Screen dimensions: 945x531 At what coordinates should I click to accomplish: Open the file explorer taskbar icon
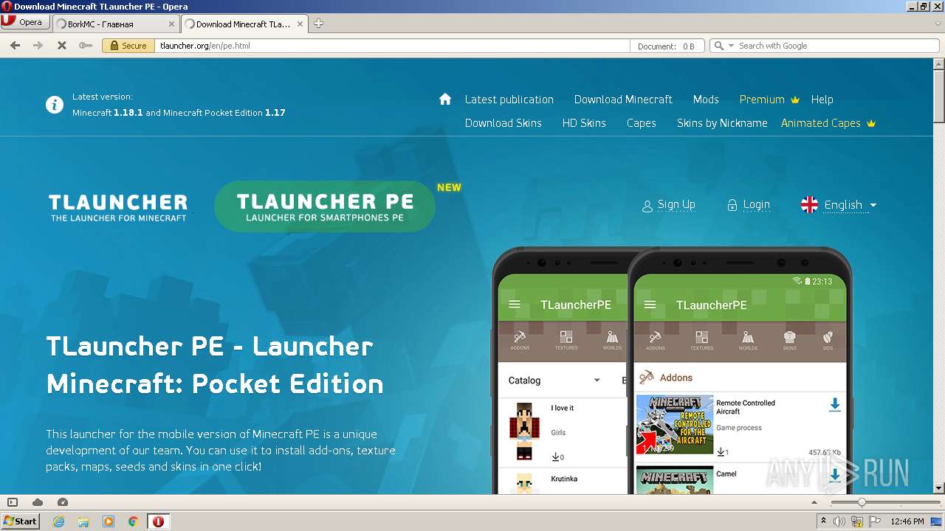coord(83,521)
